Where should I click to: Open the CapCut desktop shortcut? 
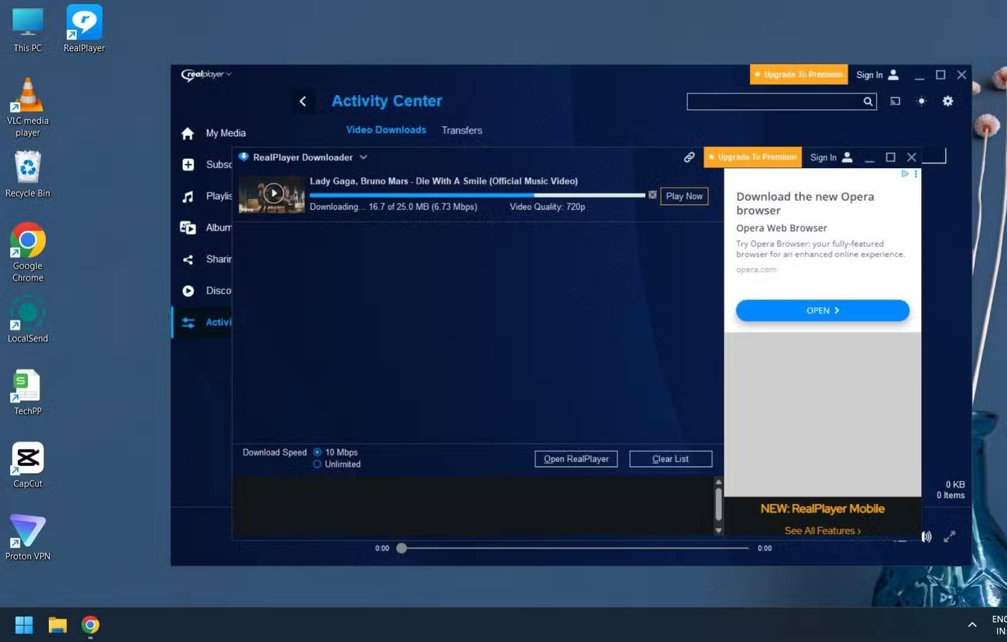pos(28,465)
